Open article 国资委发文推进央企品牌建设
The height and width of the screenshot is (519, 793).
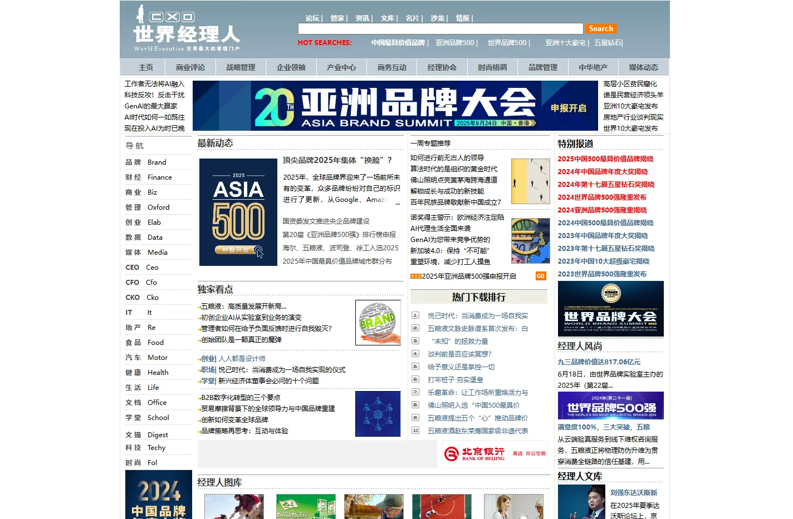[326, 221]
